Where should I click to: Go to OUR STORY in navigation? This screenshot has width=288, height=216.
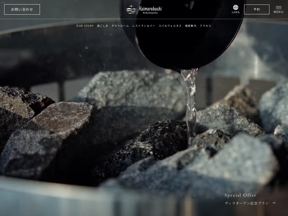pyautogui.click(x=85, y=26)
